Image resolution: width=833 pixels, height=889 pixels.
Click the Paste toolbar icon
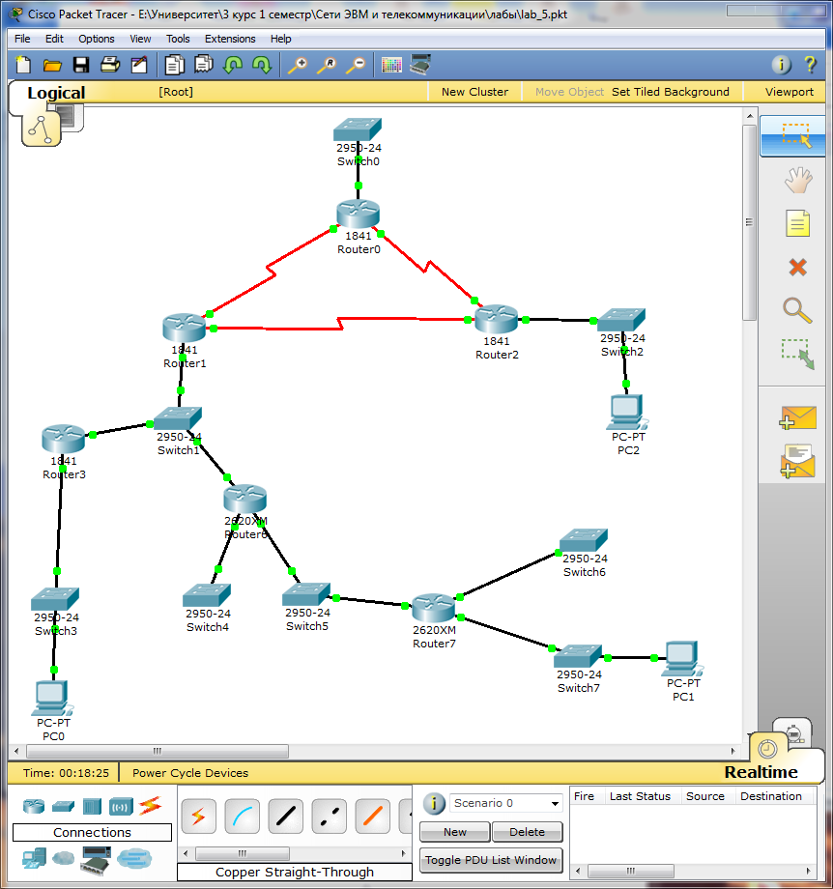click(x=204, y=64)
